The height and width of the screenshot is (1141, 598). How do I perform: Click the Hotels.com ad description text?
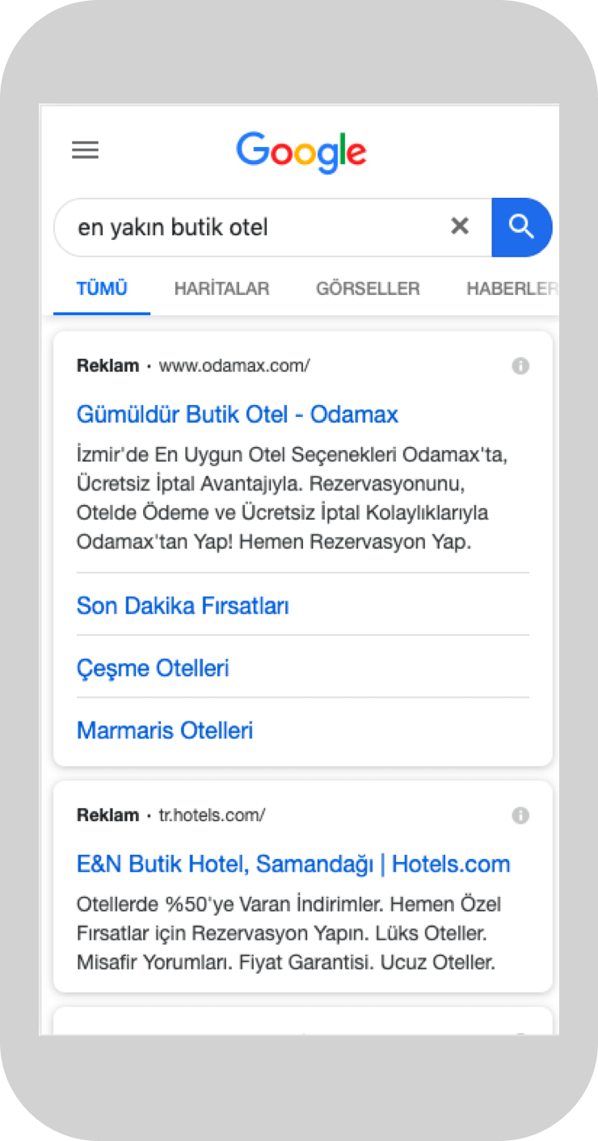[286, 933]
